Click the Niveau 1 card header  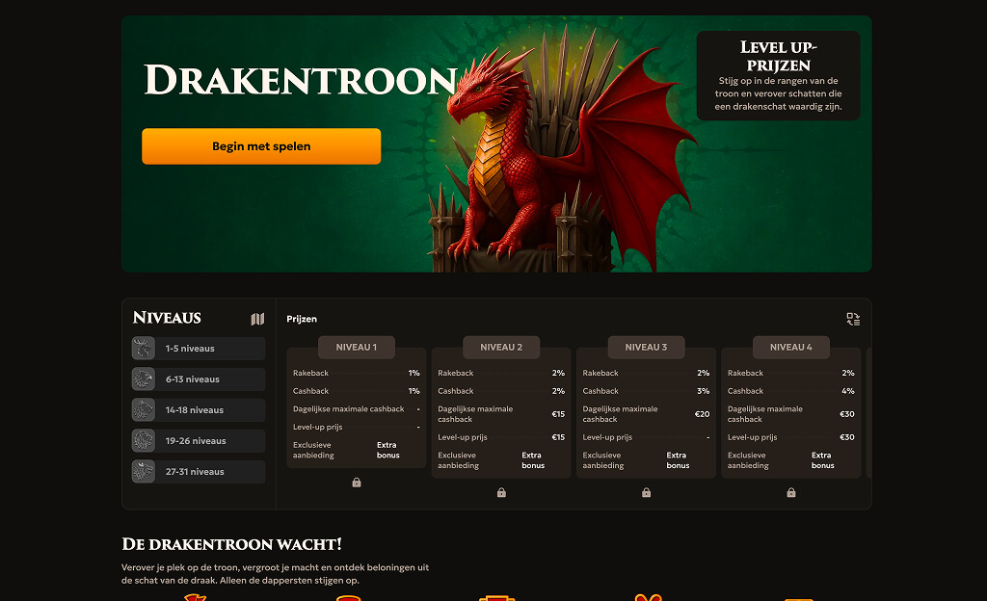(x=357, y=347)
